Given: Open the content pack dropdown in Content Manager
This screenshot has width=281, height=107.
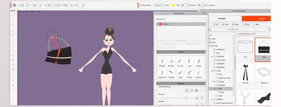Looking at the screenshot, I should click(x=220, y=29).
